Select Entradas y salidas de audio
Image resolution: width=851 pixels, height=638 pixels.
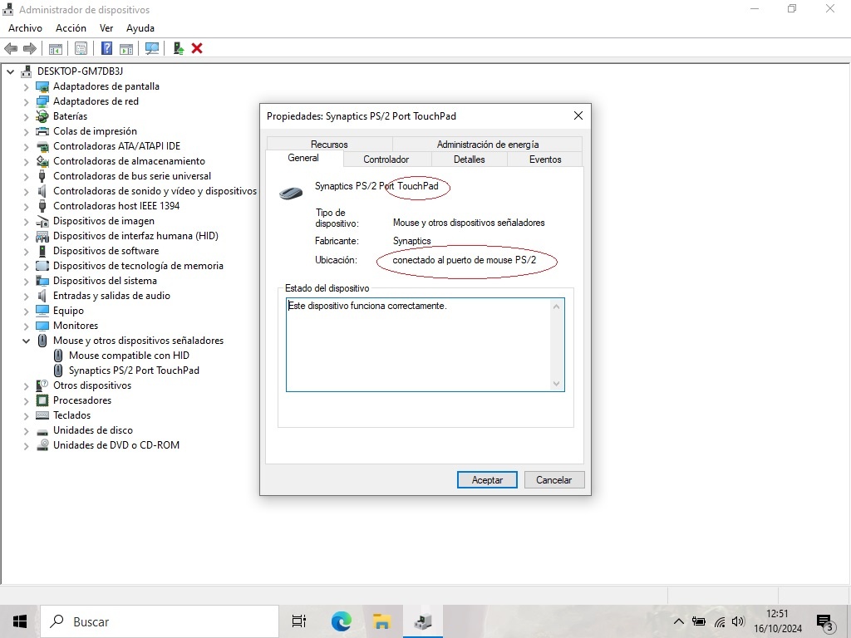(112, 297)
